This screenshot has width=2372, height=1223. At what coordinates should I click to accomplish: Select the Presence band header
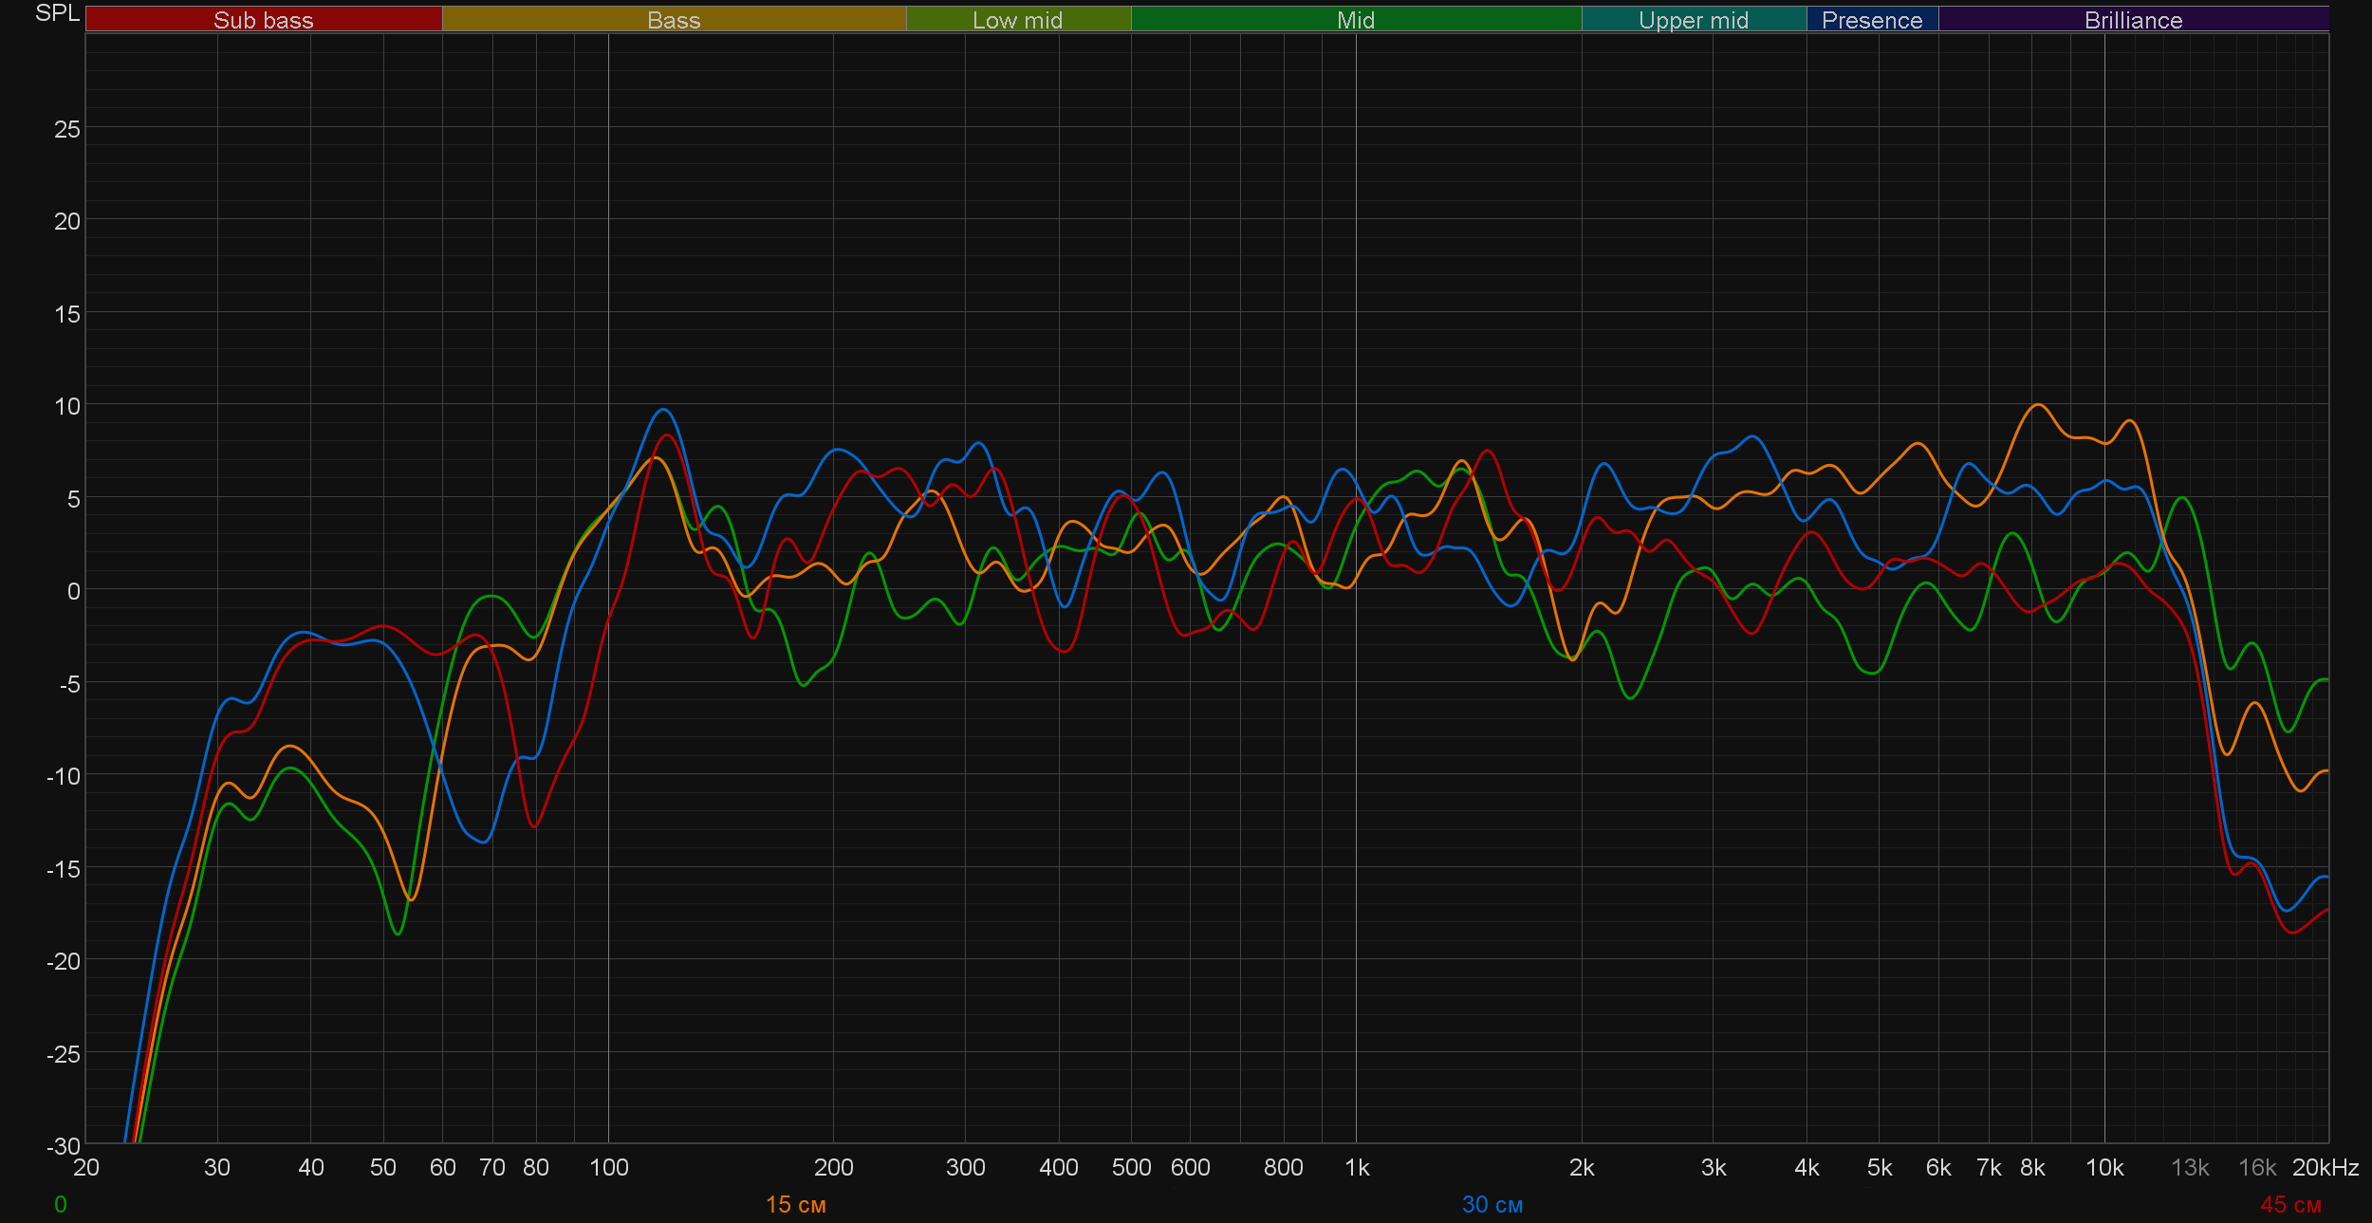(1871, 20)
